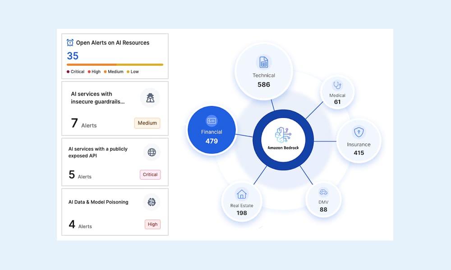Screen dimensions: 451x270
Task: Click the Insurance shield icon
Action: 359,132
